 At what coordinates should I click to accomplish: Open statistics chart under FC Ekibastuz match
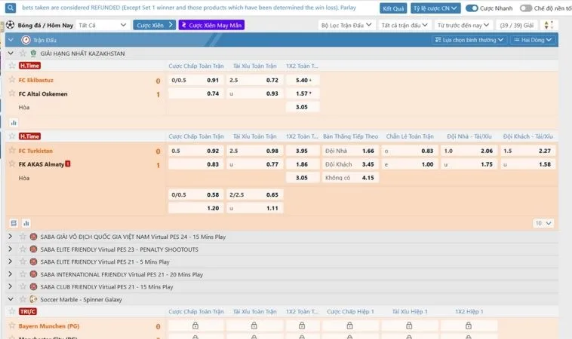(14, 122)
